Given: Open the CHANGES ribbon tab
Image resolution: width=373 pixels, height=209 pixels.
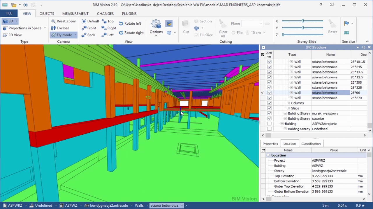Looking at the screenshot, I should click(x=105, y=14).
